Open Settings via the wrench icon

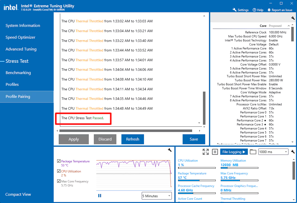[235, 10]
